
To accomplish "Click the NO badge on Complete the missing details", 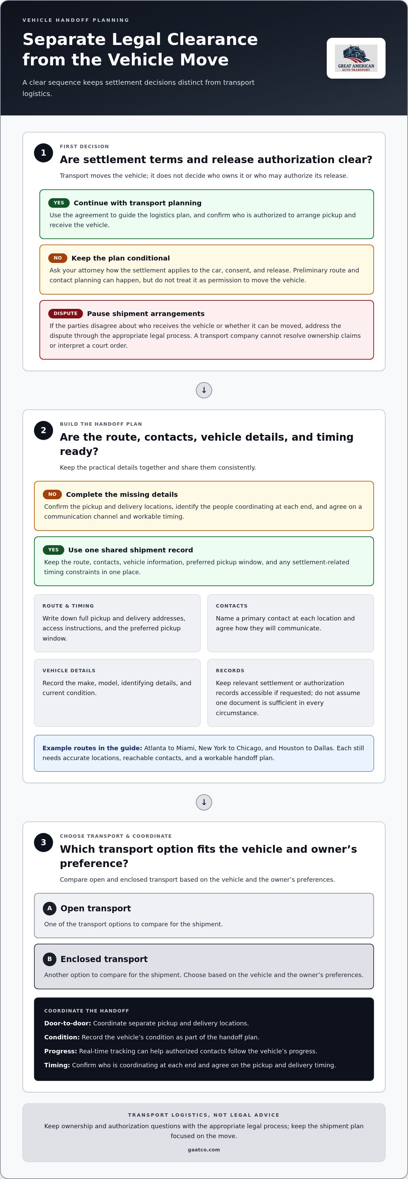I will 52,494.
